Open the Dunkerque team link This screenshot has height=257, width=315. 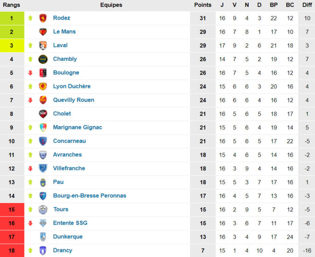coord(68,237)
